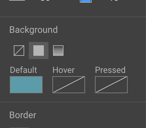Set a Hover background color

[x=69, y=85]
